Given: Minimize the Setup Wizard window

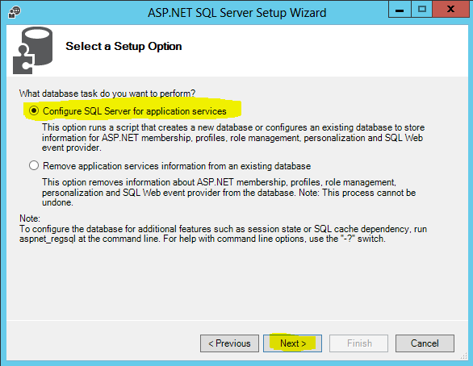Looking at the screenshot, I should [x=400, y=10].
